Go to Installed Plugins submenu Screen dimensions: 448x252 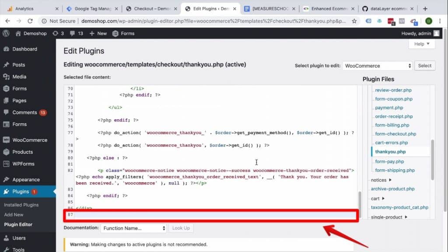pos(21,205)
